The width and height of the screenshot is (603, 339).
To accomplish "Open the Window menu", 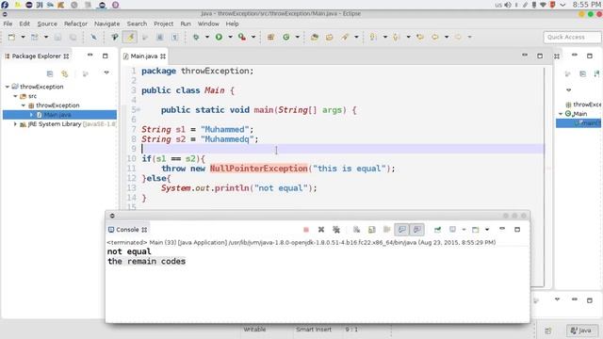I will tap(208, 24).
